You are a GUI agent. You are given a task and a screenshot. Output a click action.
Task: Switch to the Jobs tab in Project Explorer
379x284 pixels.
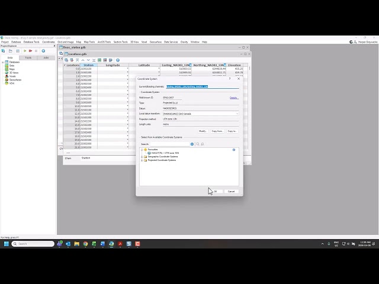[x=46, y=58]
